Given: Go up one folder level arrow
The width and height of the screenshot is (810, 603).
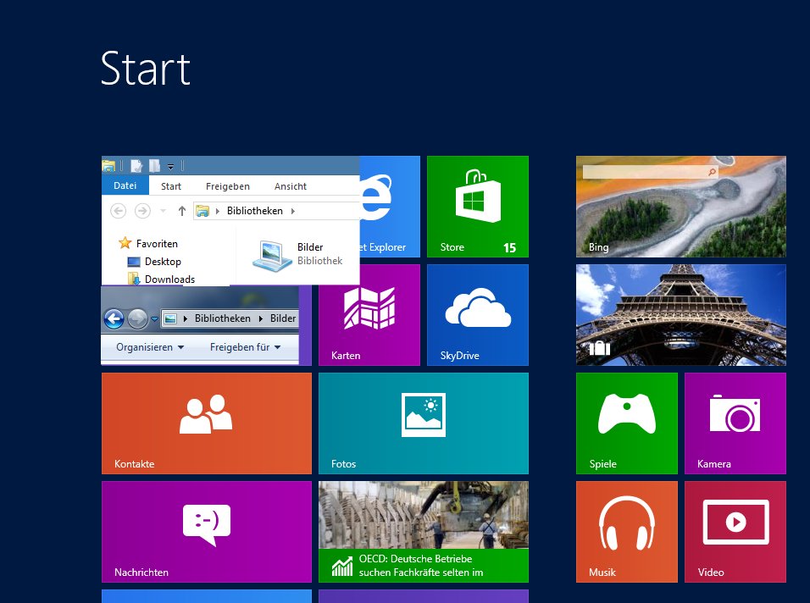Looking at the screenshot, I should (x=182, y=211).
